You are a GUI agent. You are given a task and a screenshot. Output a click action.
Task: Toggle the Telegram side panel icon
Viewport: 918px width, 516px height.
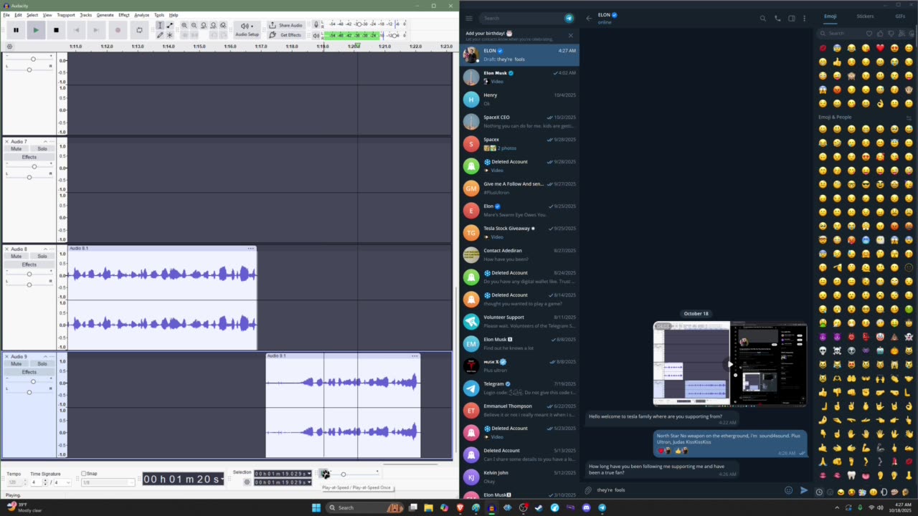tap(792, 18)
